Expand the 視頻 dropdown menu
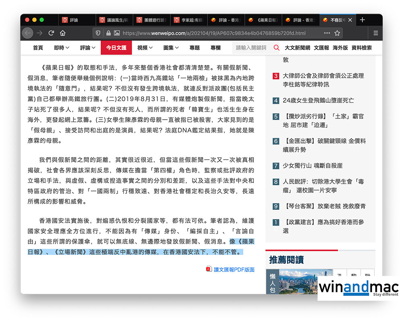The height and width of the screenshot is (321, 403). pos(145,48)
